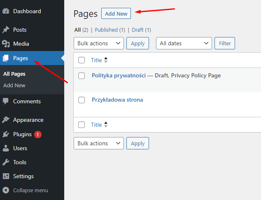The image size is (261, 200).
Task: Click the Comments speech bubble icon
Action: click(x=6, y=101)
